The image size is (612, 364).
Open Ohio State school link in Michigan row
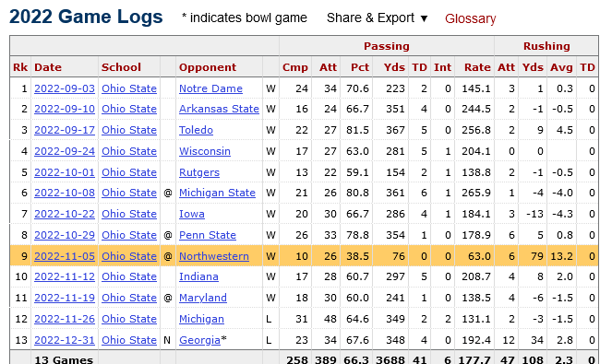(129, 319)
